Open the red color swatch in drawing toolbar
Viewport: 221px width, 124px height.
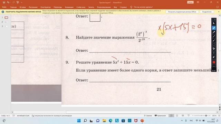pos(214,62)
